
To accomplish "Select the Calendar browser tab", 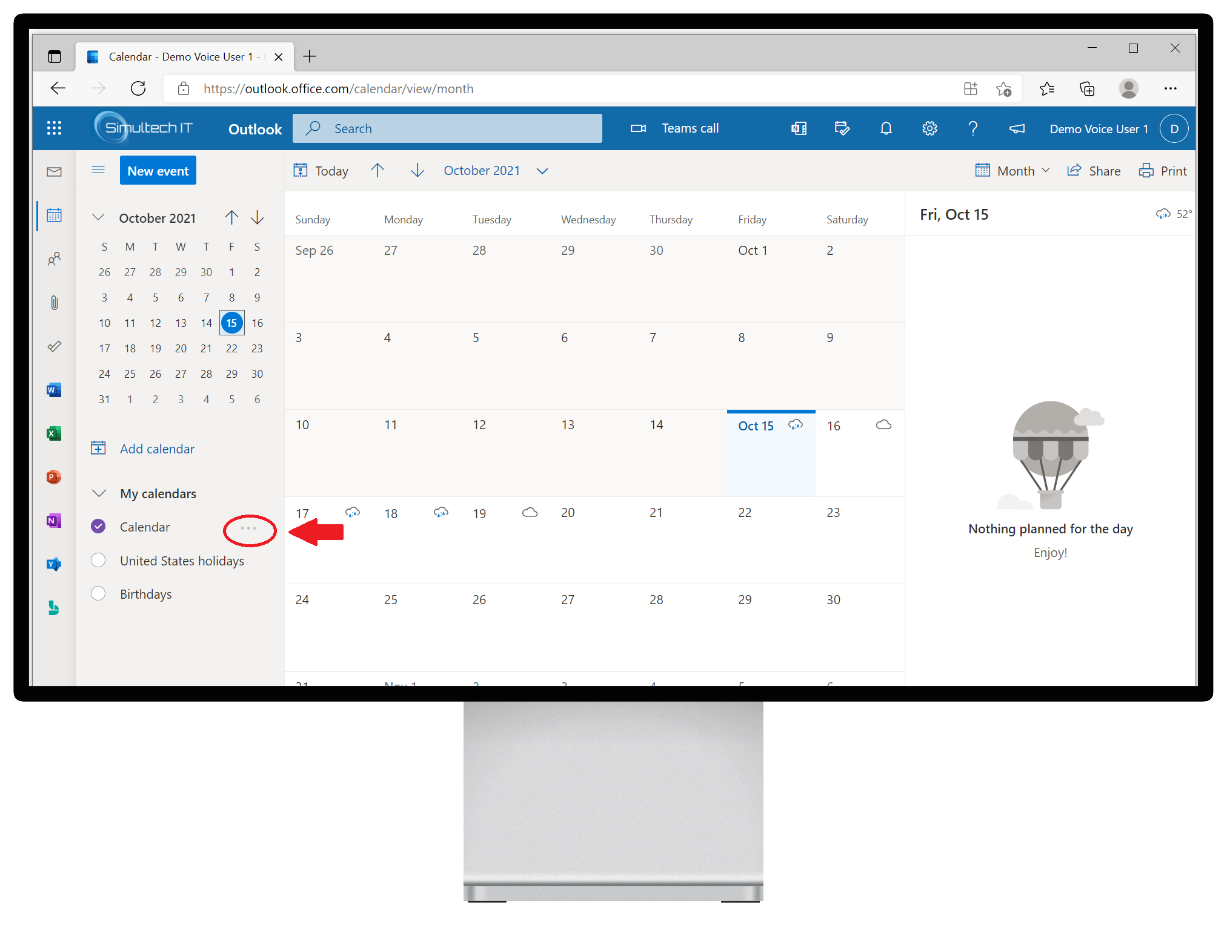I will pos(185,56).
